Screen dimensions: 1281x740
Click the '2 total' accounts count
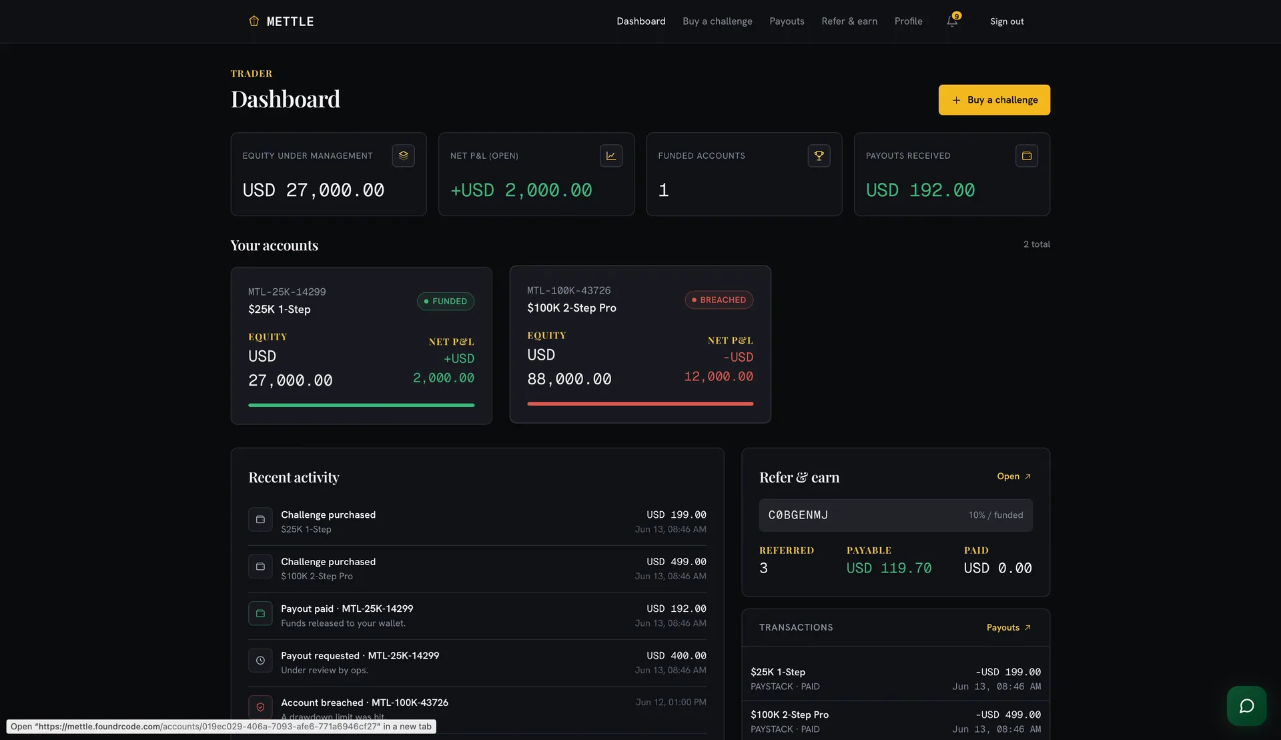pyautogui.click(x=1036, y=244)
